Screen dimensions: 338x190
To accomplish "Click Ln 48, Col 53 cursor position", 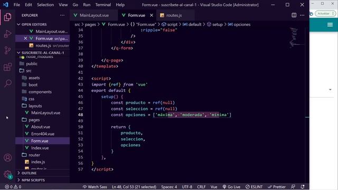I will 134,187.
